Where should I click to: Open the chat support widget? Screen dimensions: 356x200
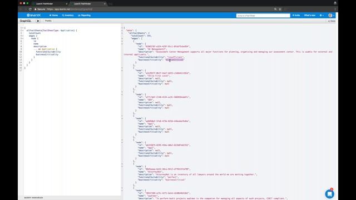[329, 194]
